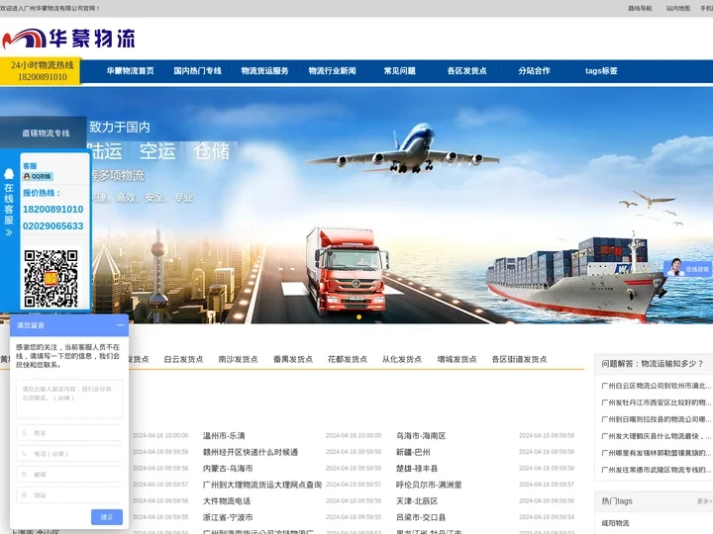The height and width of the screenshot is (534, 713).
Task: Switch to 南沙发货点 tab
Action: click(238, 359)
